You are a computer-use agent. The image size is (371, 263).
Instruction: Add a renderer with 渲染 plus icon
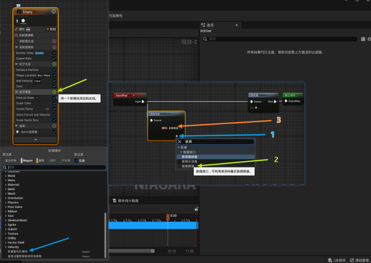pyautogui.click(x=54, y=126)
